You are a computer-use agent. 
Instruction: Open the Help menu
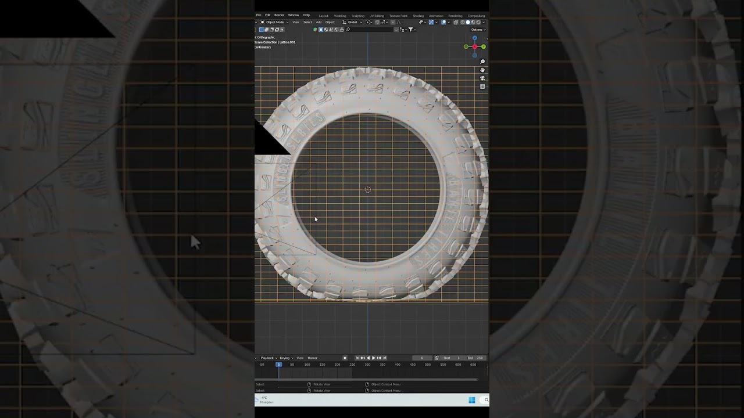306,15
